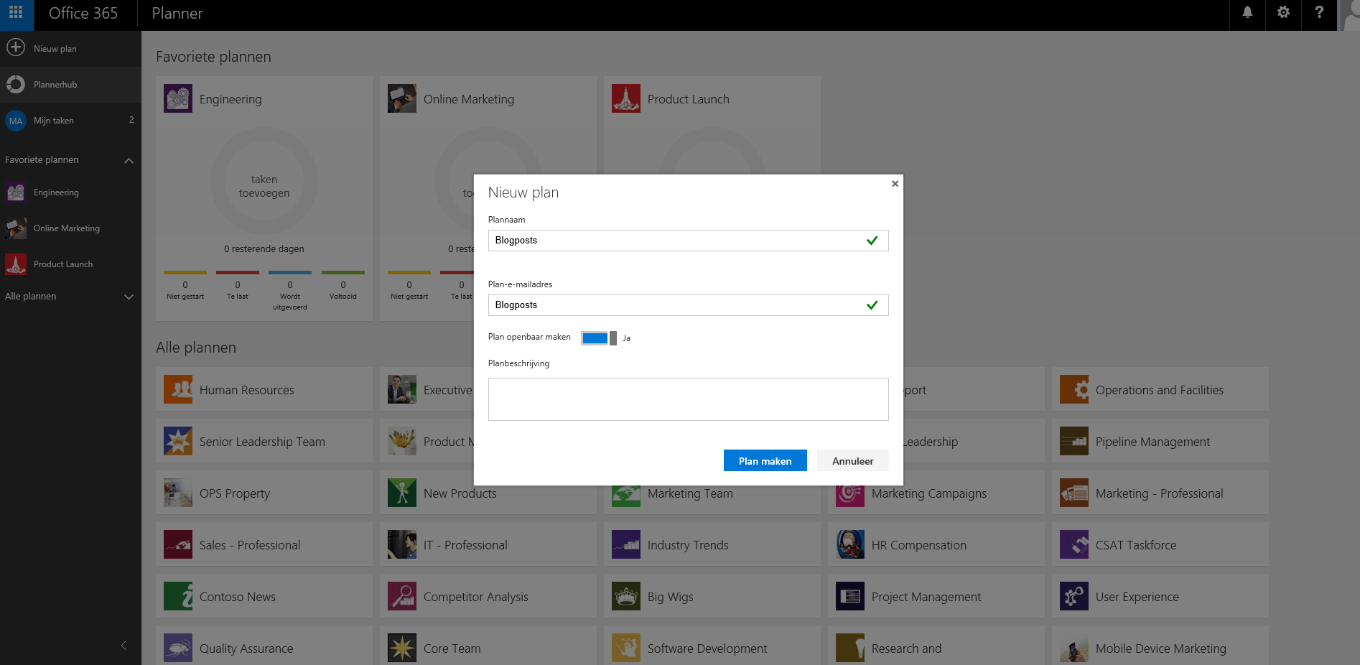Click the Planbeschrijving text area
The width and height of the screenshot is (1360, 665).
688,399
